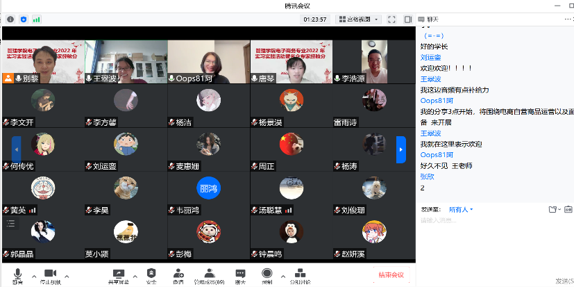Open the manage members list
The width and height of the screenshot is (574, 287).
coord(208,274)
